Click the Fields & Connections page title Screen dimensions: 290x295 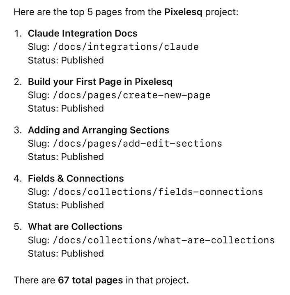(x=76, y=178)
